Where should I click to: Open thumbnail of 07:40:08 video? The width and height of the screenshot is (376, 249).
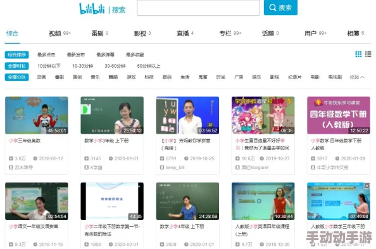pos(339,201)
